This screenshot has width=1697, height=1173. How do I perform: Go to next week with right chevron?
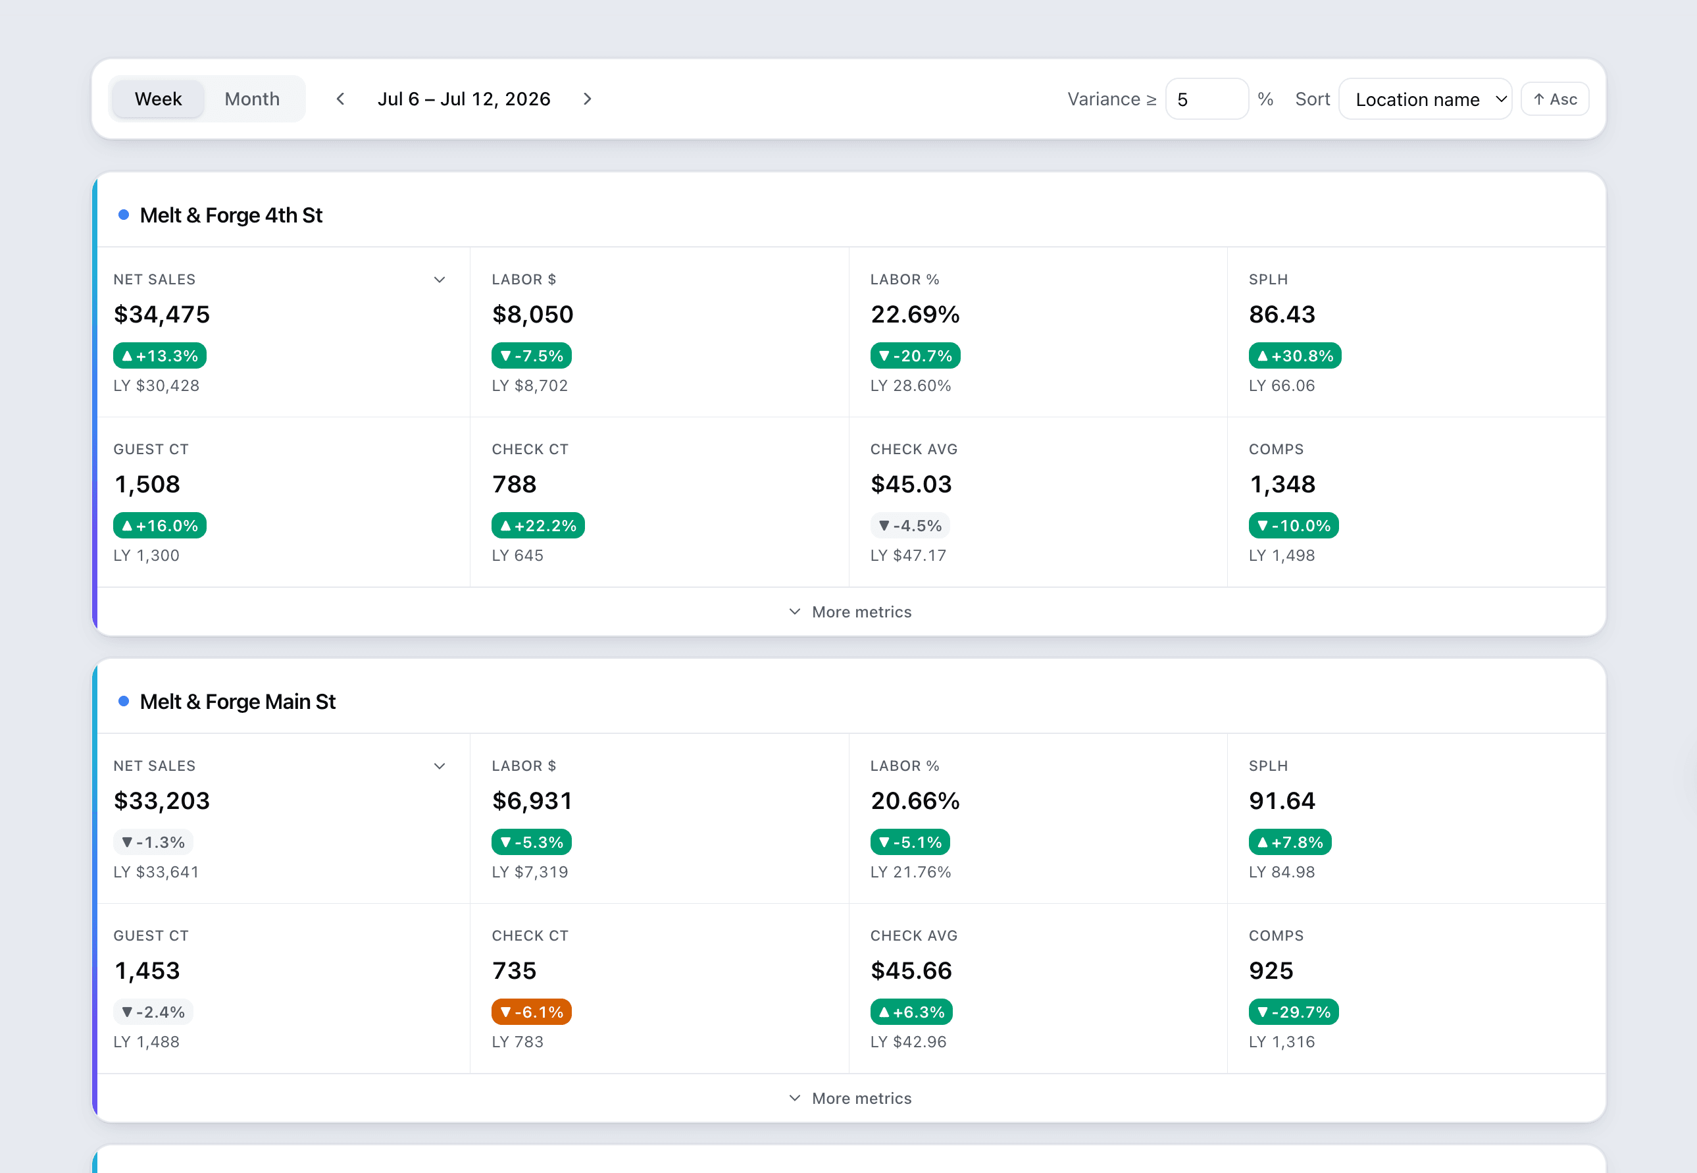click(587, 99)
